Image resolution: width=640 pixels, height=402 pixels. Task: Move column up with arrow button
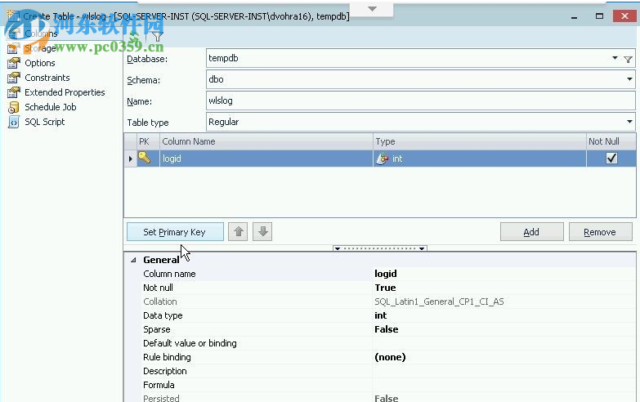click(x=238, y=232)
